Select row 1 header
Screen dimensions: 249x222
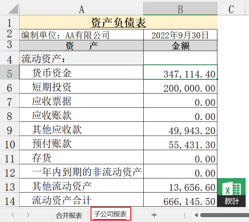click(x=10, y=22)
